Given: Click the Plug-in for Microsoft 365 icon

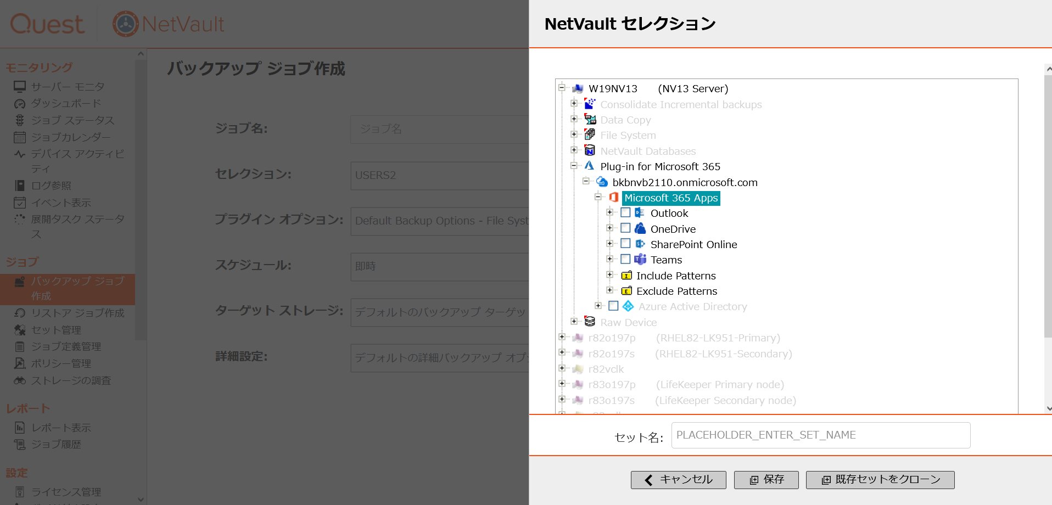Looking at the screenshot, I should coord(589,166).
